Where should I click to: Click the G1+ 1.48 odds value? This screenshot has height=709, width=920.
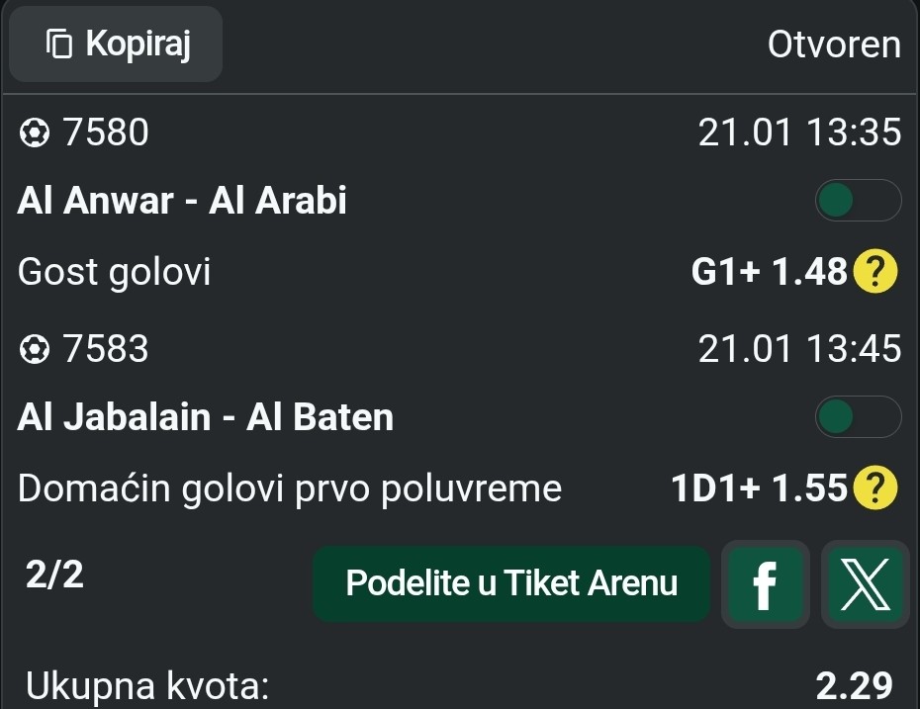pyautogui.click(x=770, y=272)
